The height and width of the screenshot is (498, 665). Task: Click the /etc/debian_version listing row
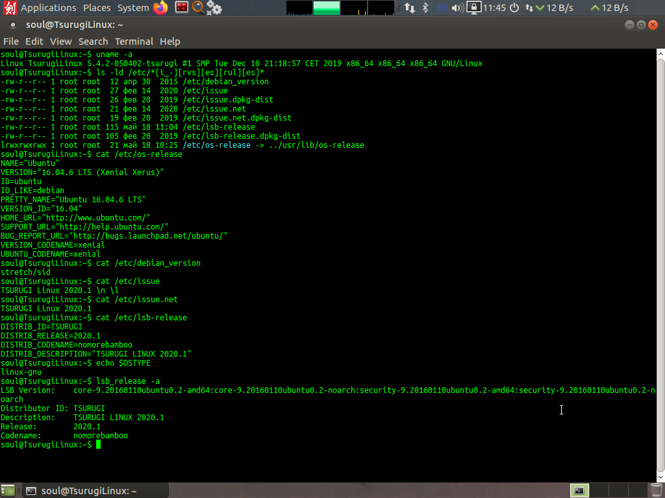(135, 82)
